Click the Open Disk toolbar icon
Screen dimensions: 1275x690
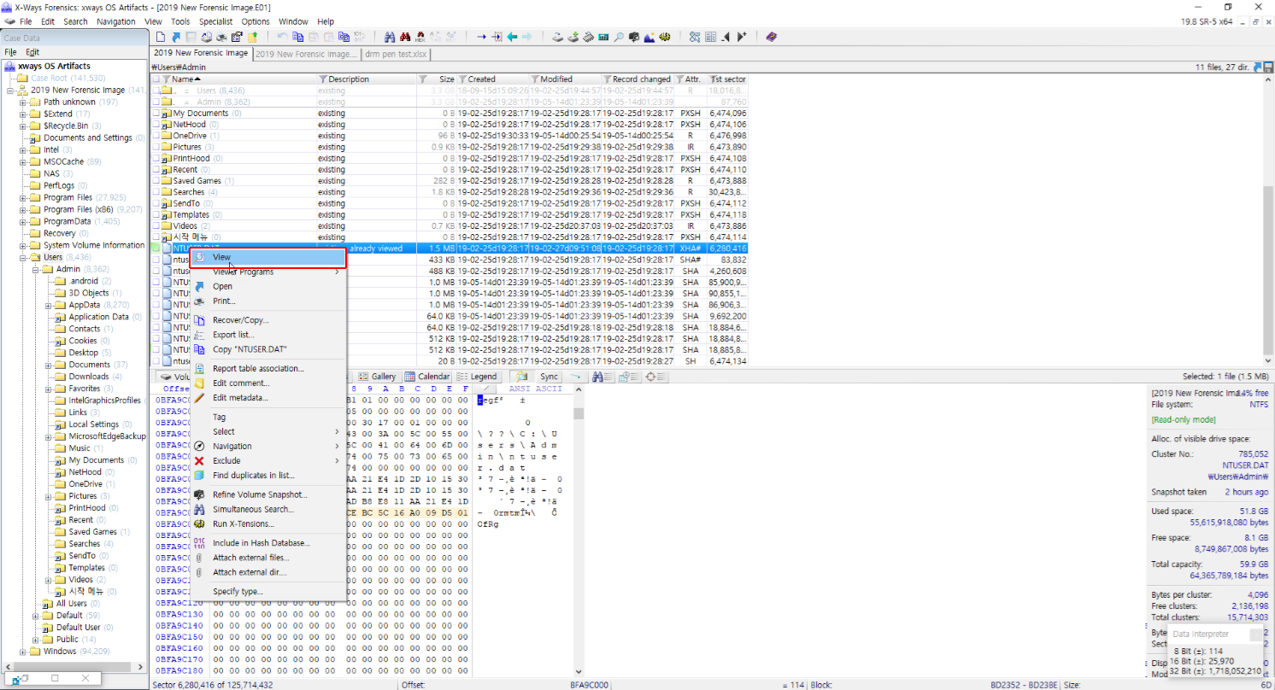pos(558,38)
